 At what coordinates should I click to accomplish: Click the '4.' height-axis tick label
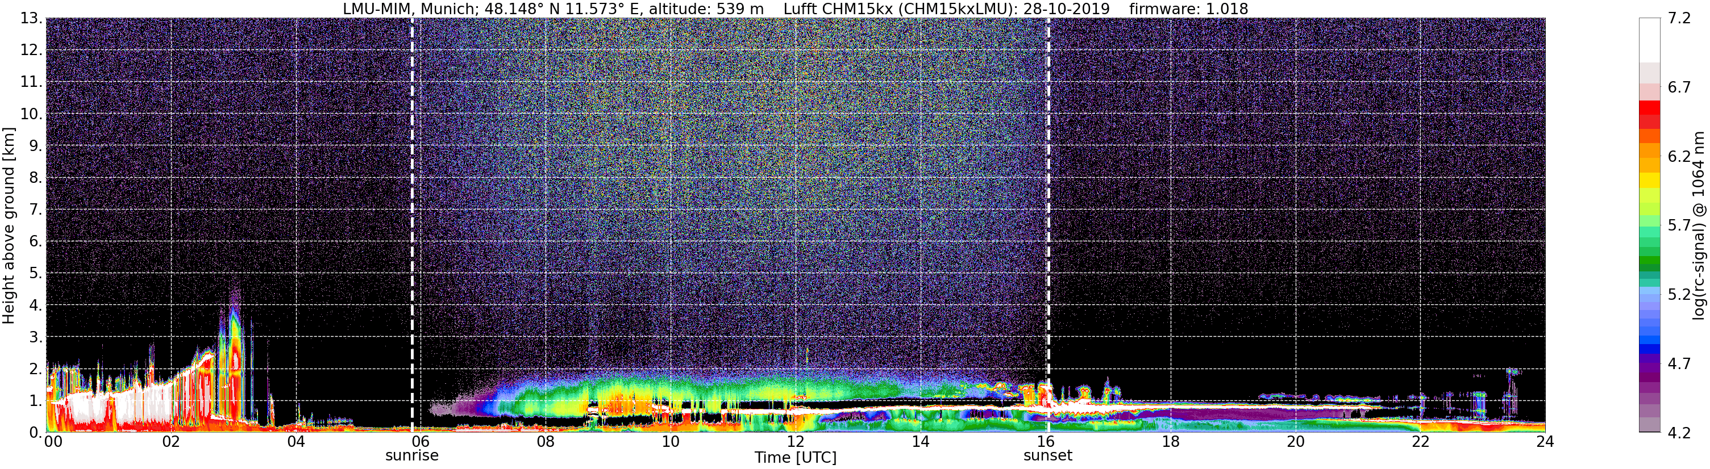[35, 304]
